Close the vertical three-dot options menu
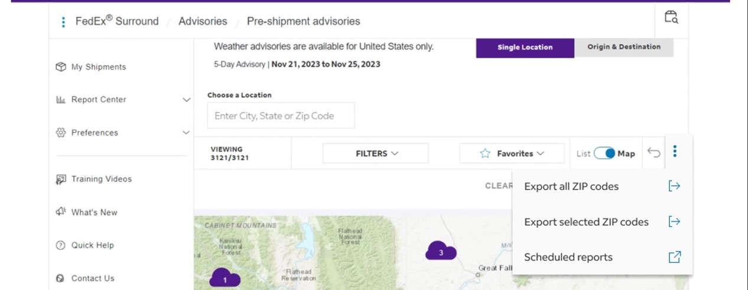 pos(675,152)
